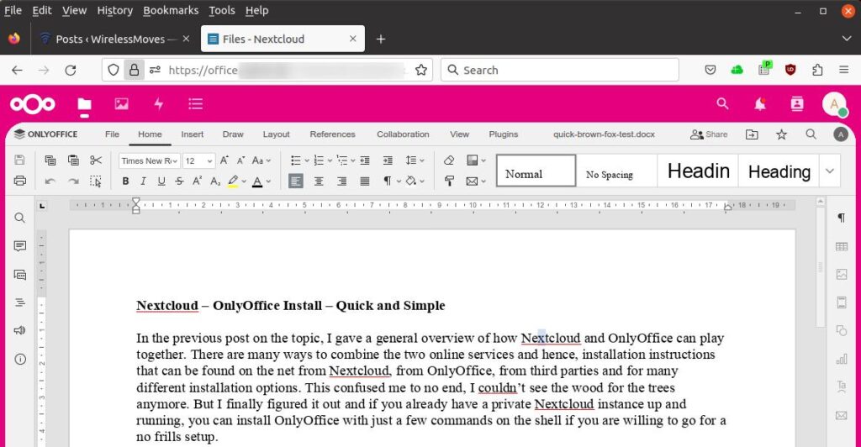Open the About info icon in sidebar
The height and width of the screenshot is (447, 861).
pos(20,360)
